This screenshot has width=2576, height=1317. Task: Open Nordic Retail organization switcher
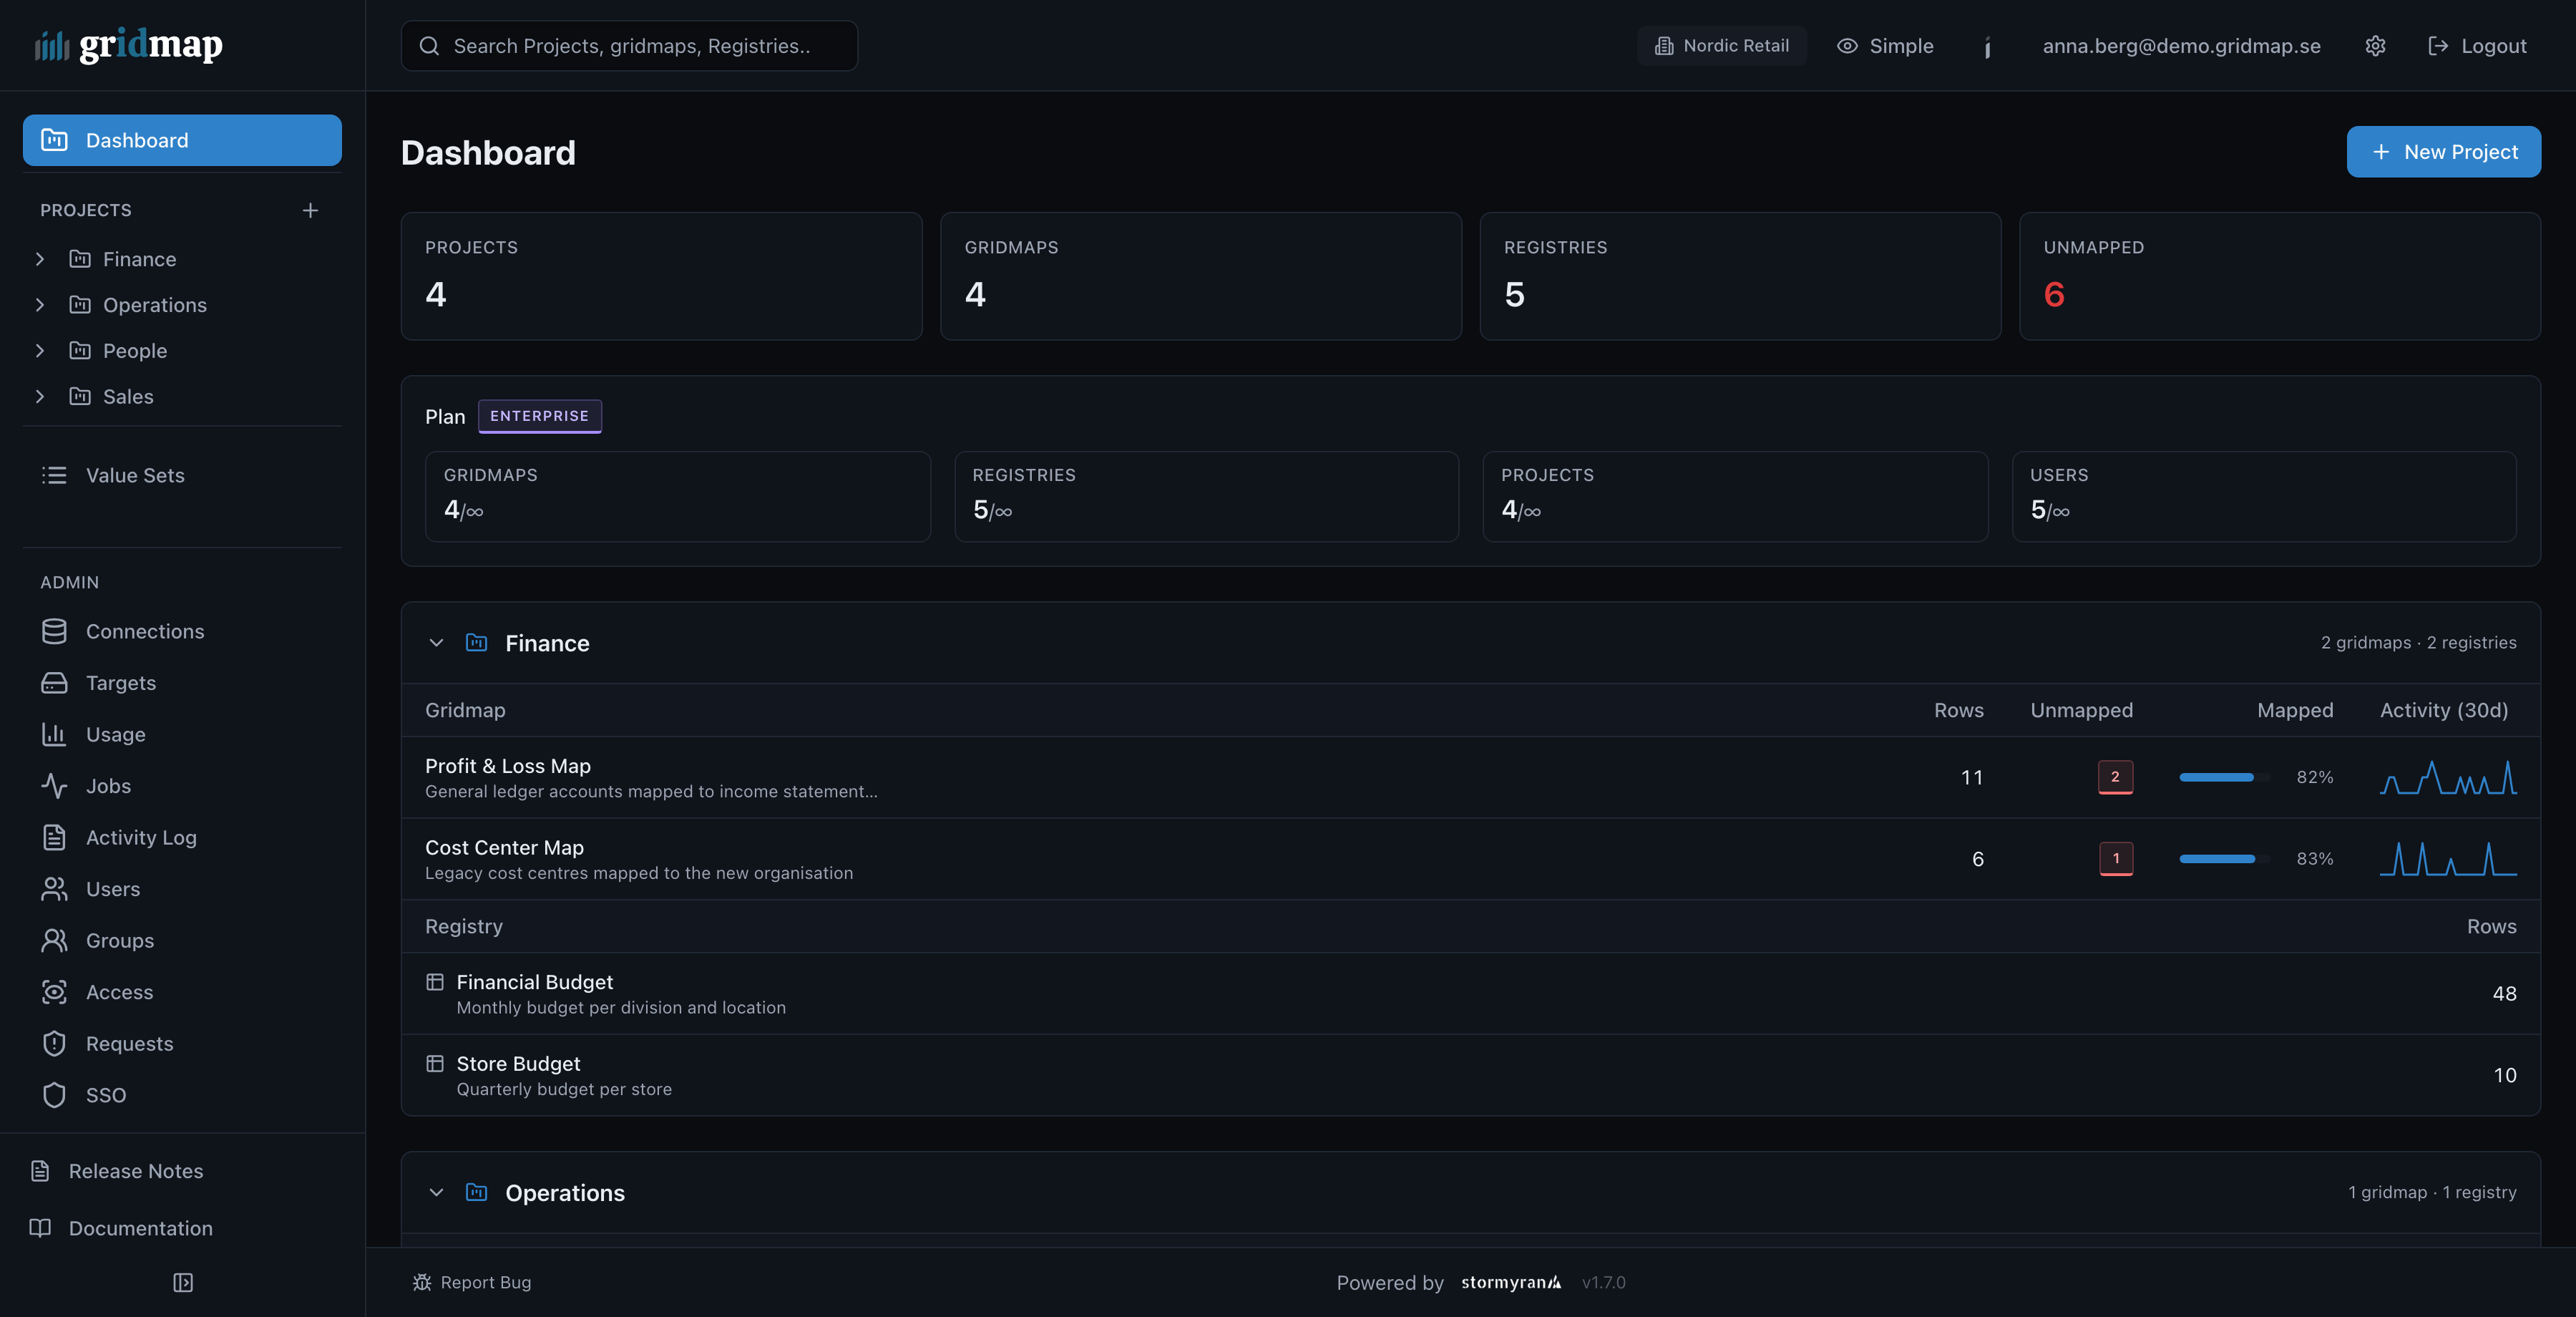[x=1721, y=46]
